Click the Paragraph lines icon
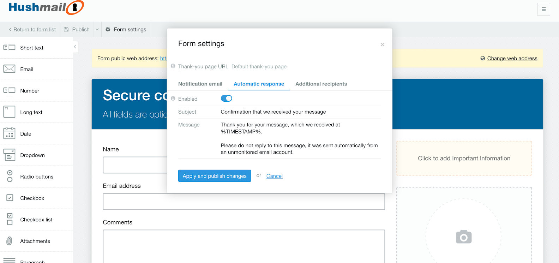This screenshot has width=559, height=263. tap(10, 261)
